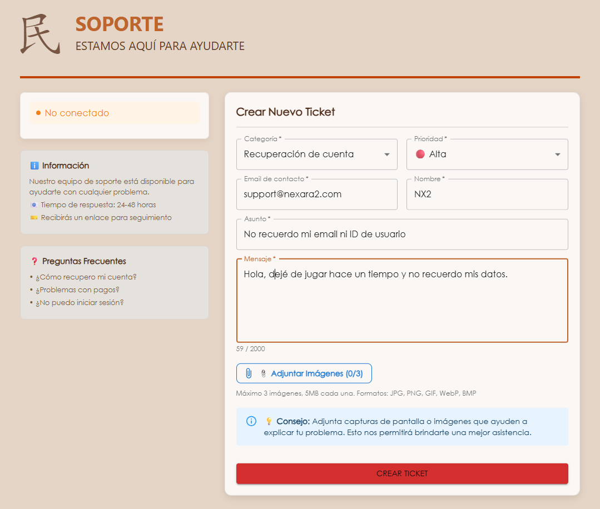The image size is (600, 509).
Task: Click the ticket icon beside Recibirás un enlace
Action: pos(34,218)
